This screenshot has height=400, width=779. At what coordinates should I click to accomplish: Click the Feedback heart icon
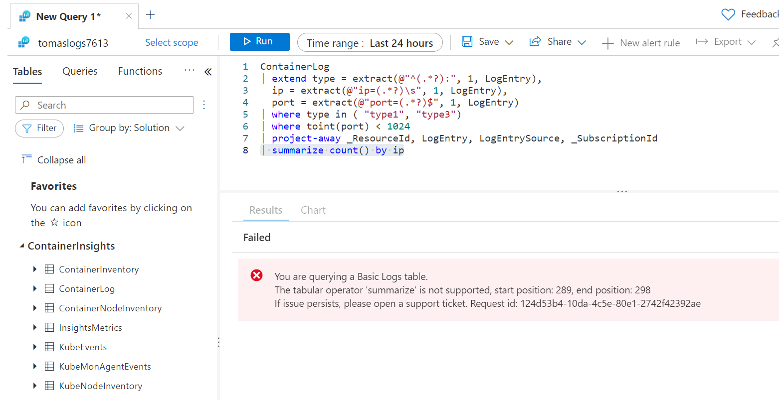click(728, 14)
